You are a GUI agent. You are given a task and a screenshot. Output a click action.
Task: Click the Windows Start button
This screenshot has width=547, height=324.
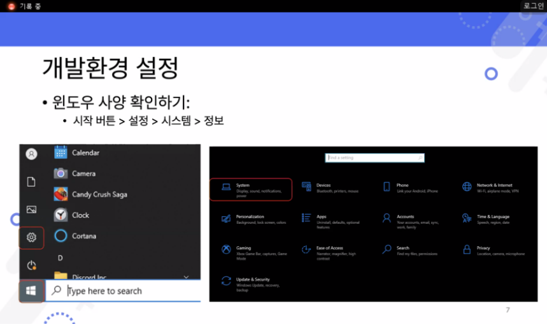31,291
